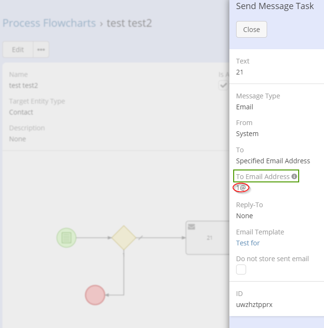Click the 'To Email Address' field label
The image size is (324, 328).
coord(263,177)
